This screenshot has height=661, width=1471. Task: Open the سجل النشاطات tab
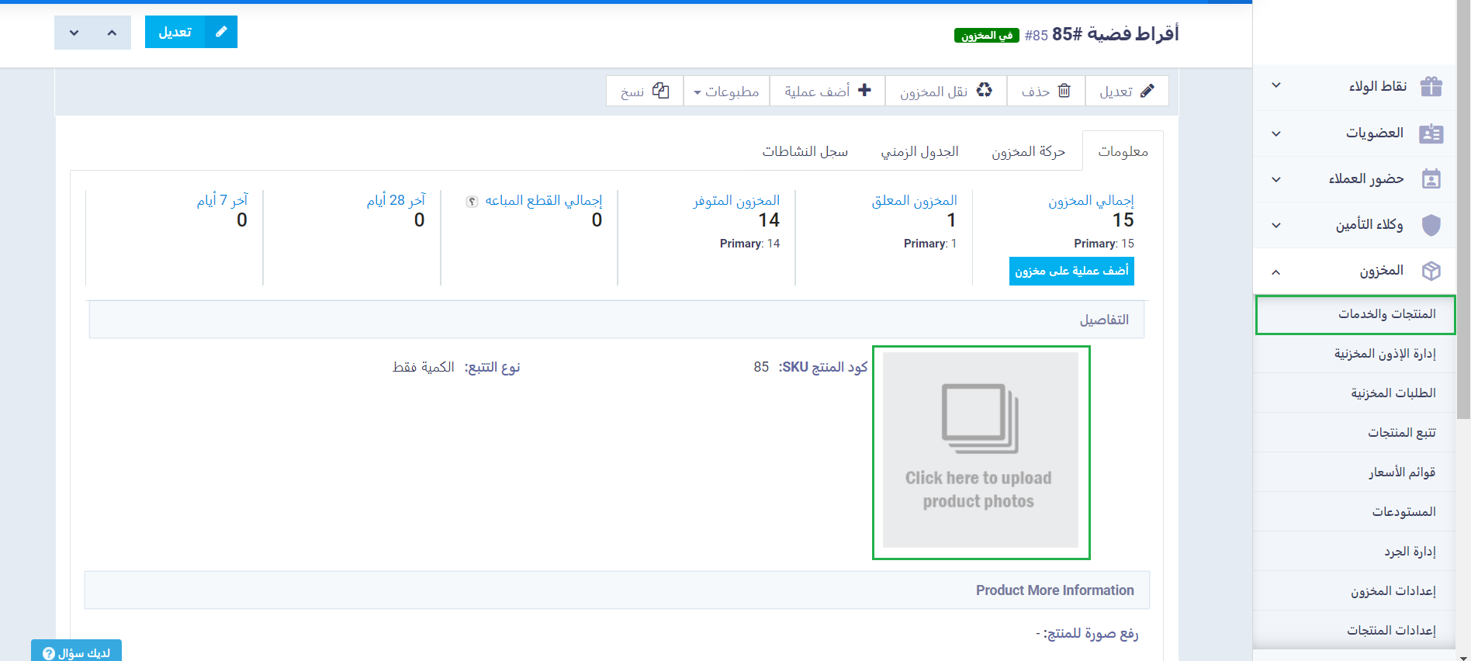point(805,151)
